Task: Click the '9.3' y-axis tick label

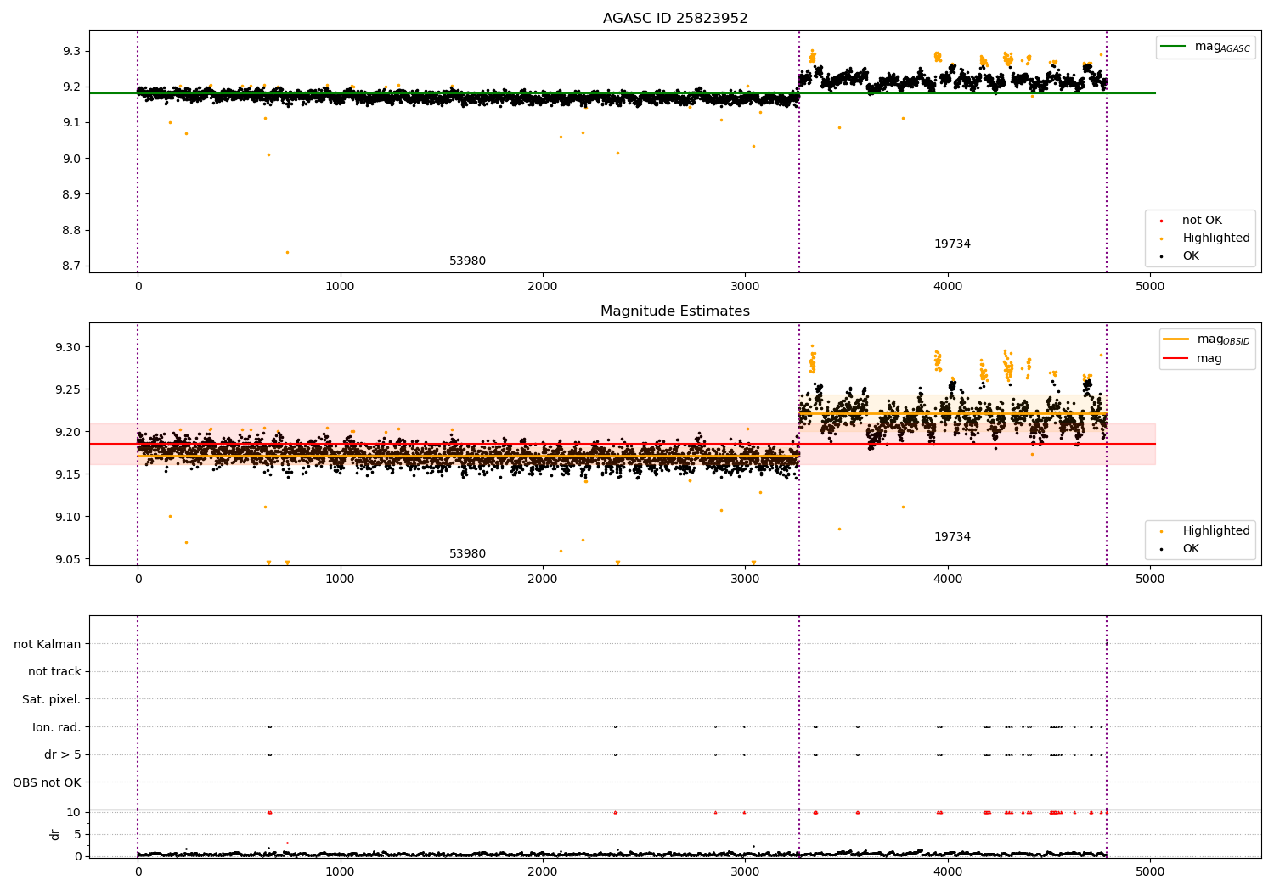Action: 72,52
